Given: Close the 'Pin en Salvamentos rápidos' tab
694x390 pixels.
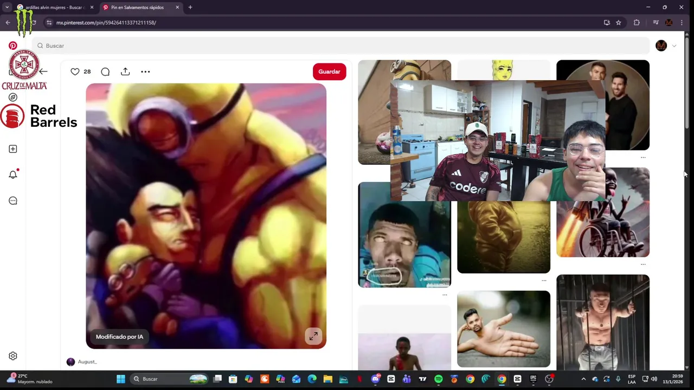Looking at the screenshot, I should pyautogui.click(x=177, y=8).
